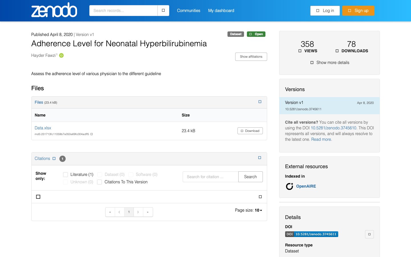Click Show affiliations button
The height and width of the screenshot is (257, 411).
251,57
